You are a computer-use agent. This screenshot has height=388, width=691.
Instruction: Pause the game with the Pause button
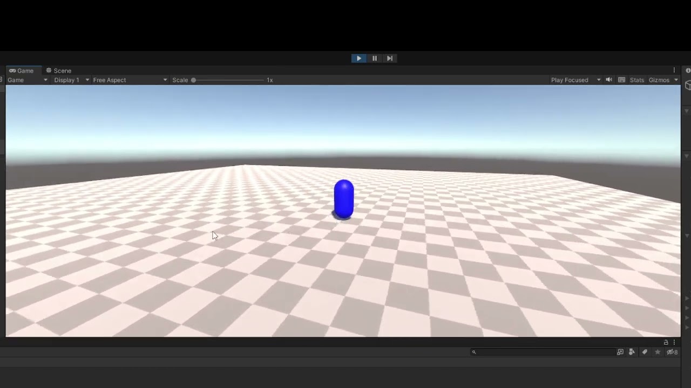pyautogui.click(x=375, y=58)
